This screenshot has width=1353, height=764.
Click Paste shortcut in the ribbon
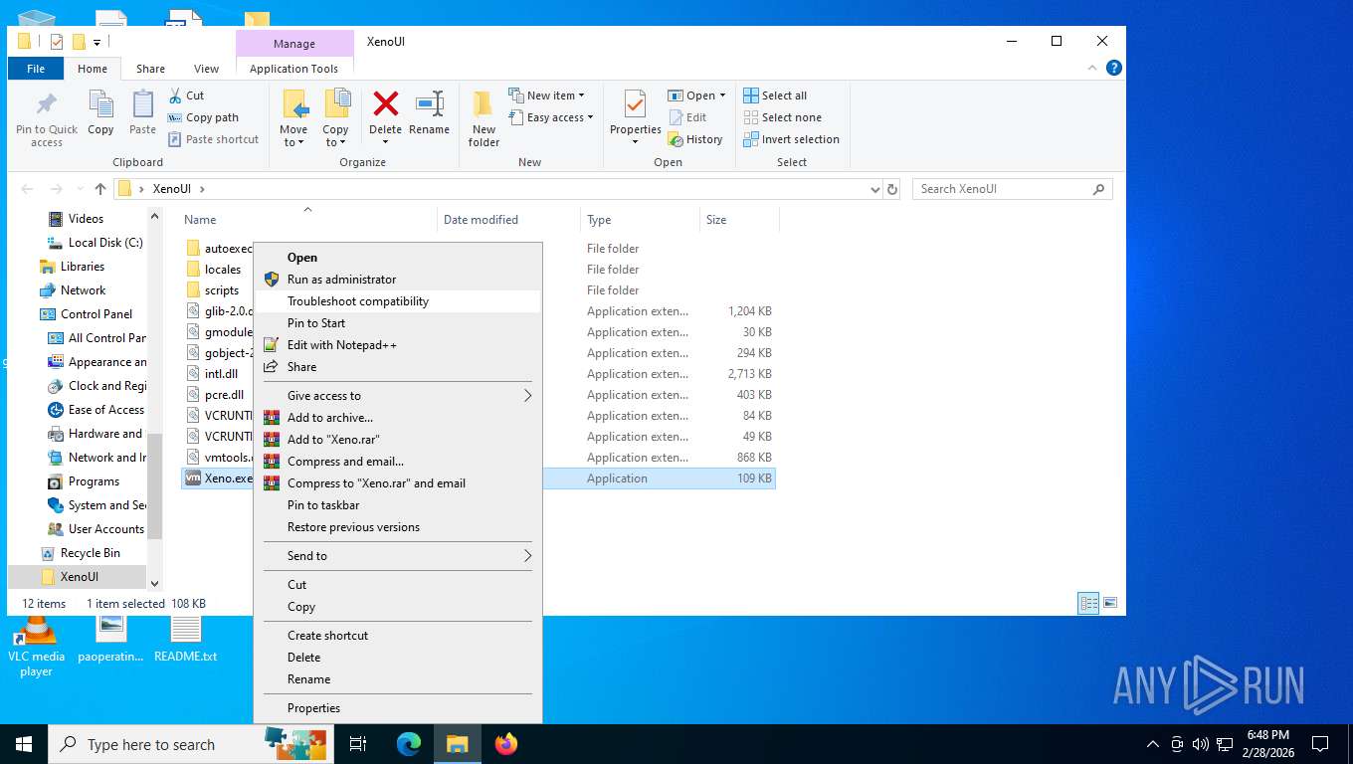213,139
